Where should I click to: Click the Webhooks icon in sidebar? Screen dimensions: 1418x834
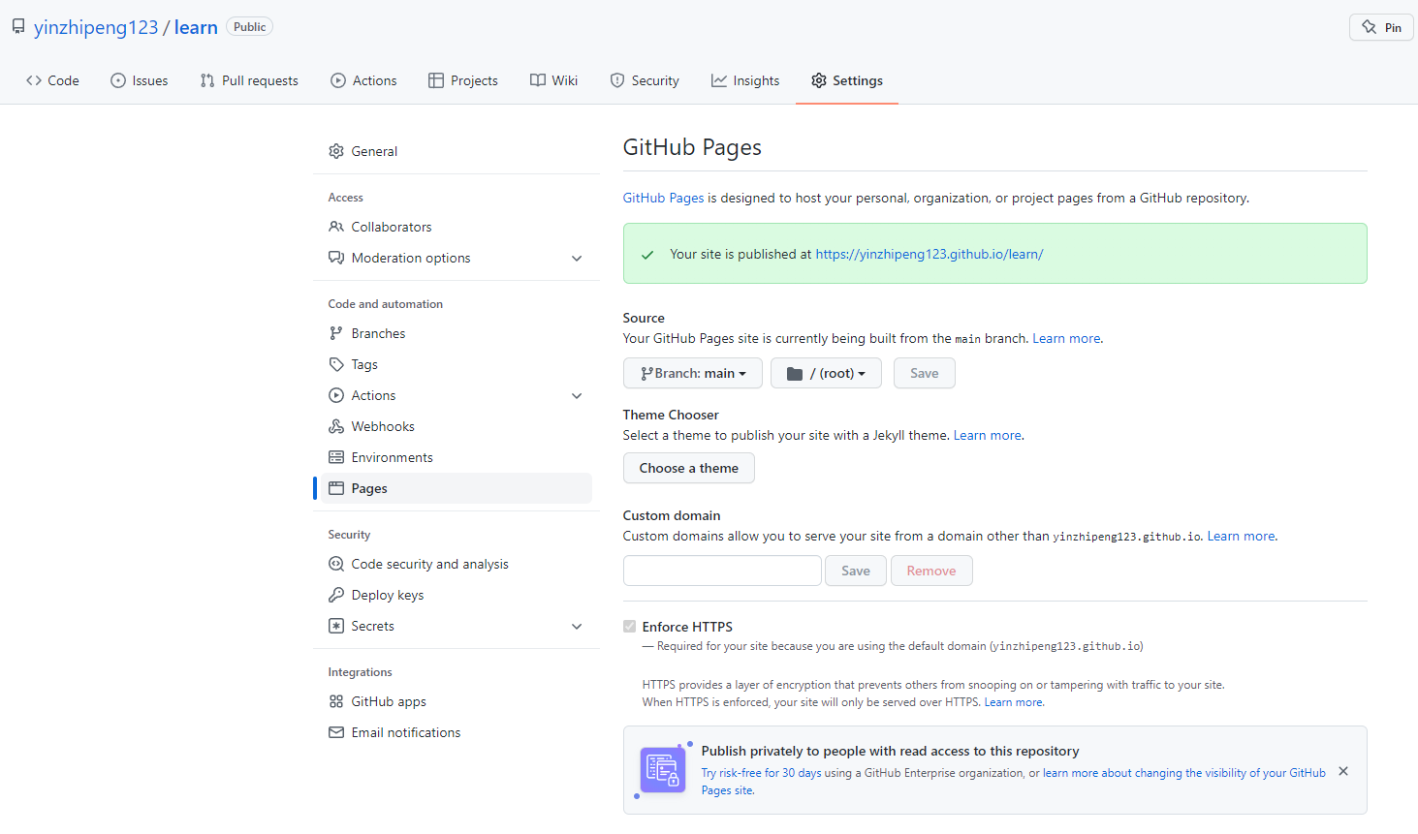click(x=336, y=426)
